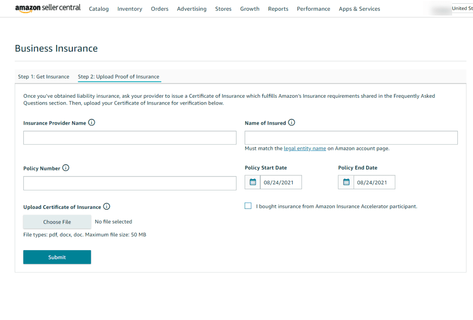The image size is (473, 320).
Task: Submit the insurance form
Action: coord(57,257)
